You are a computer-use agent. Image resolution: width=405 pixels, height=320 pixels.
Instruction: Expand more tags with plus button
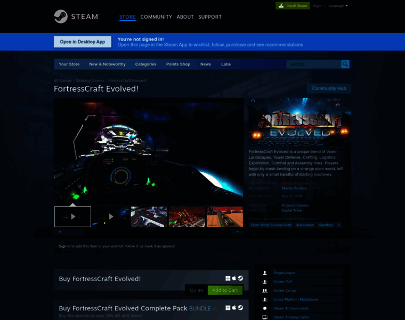coord(338,225)
